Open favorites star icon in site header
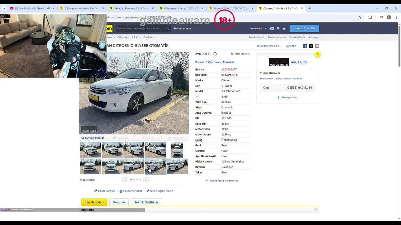The height and width of the screenshot is (225, 401). point(284,28)
